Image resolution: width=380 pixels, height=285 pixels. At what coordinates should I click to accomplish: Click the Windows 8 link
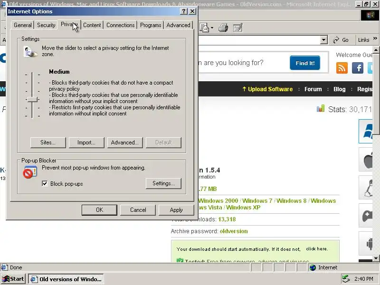point(291,200)
